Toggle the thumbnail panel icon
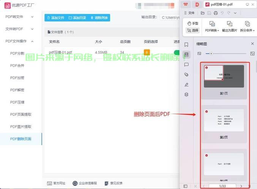Viewport: 257px width, 189px height. [x=186, y=54]
